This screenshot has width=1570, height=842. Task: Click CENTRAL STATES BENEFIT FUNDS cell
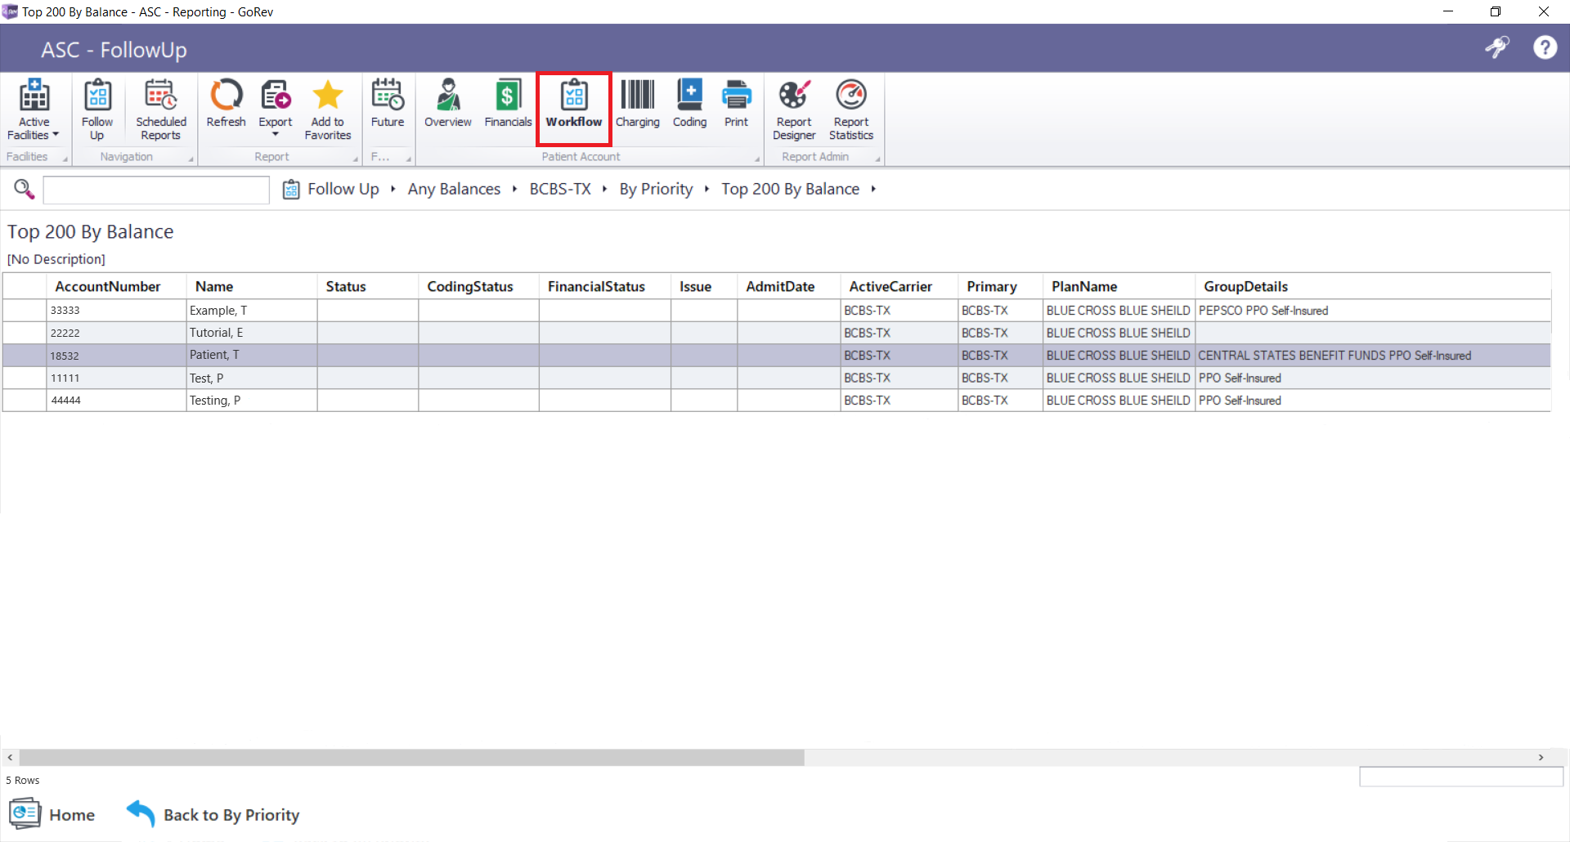(x=1373, y=356)
